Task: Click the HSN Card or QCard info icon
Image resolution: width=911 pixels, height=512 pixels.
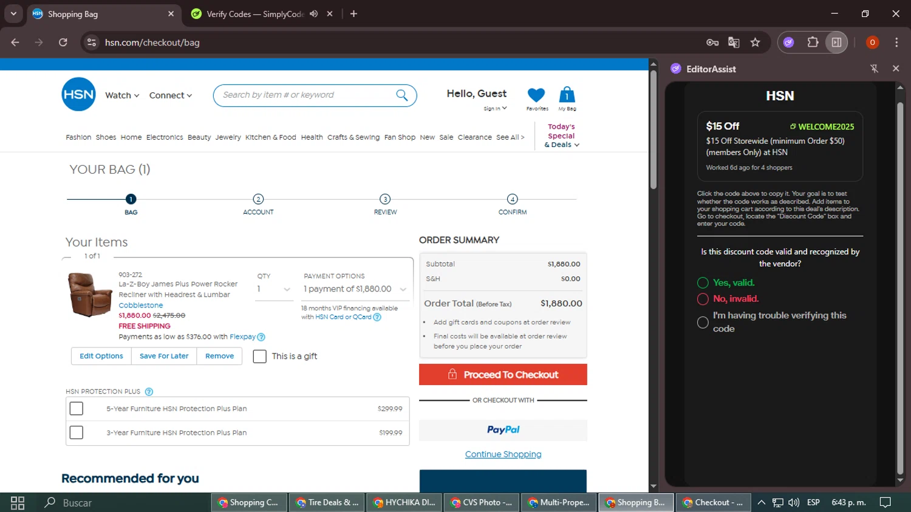Action: pyautogui.click(x=377, y=317)
